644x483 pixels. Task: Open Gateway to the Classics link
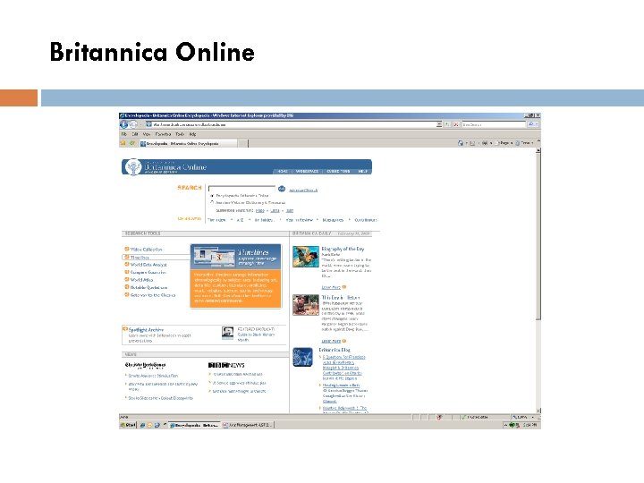[x=153, y=295]
